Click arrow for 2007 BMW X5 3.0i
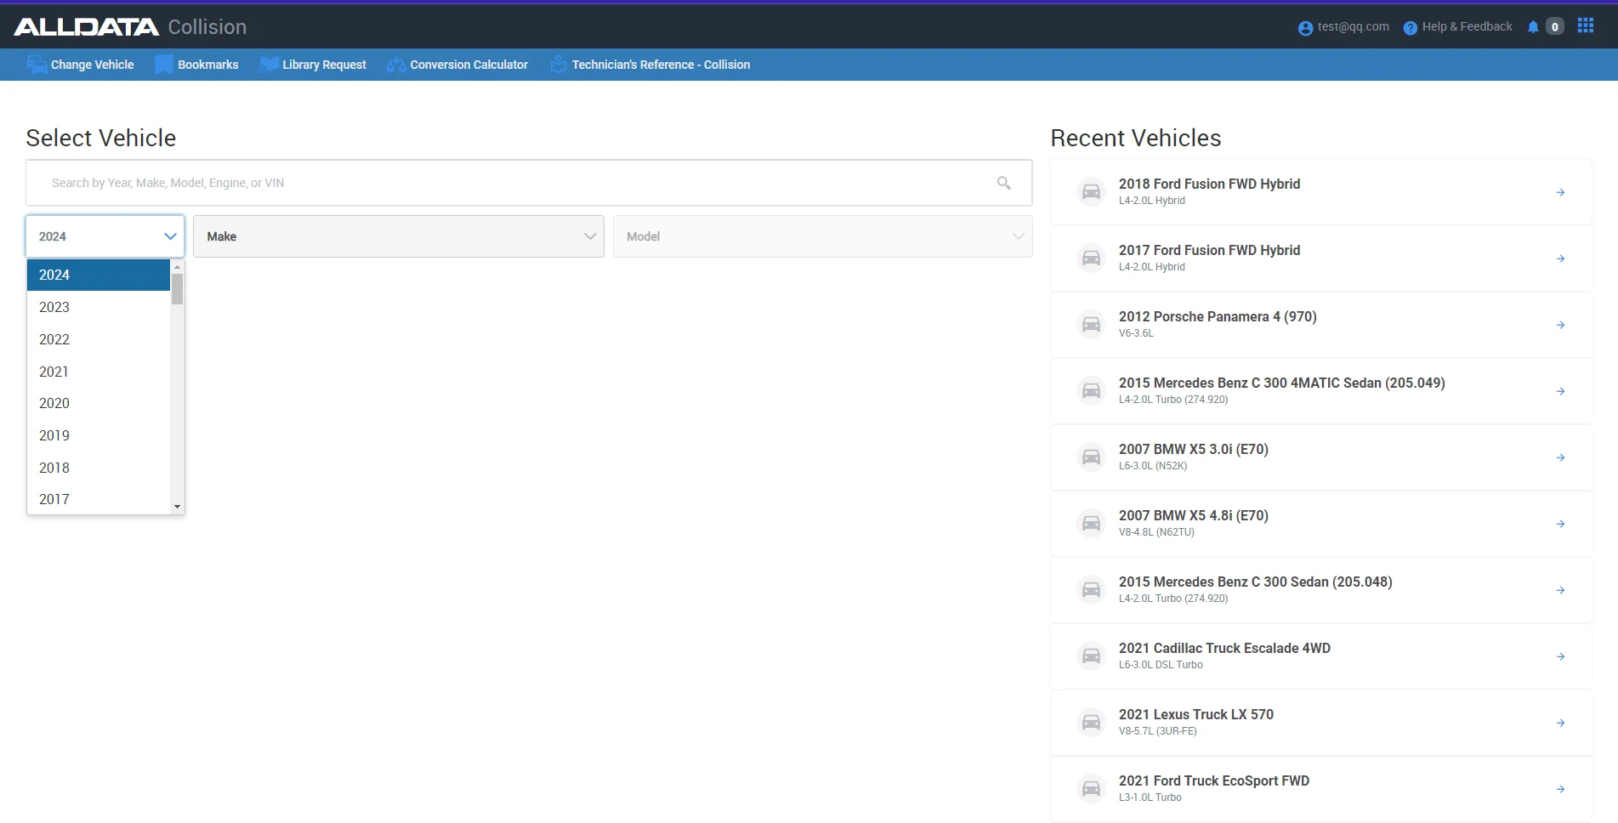Screen dimensions: 1618x823 point(1560,457)
